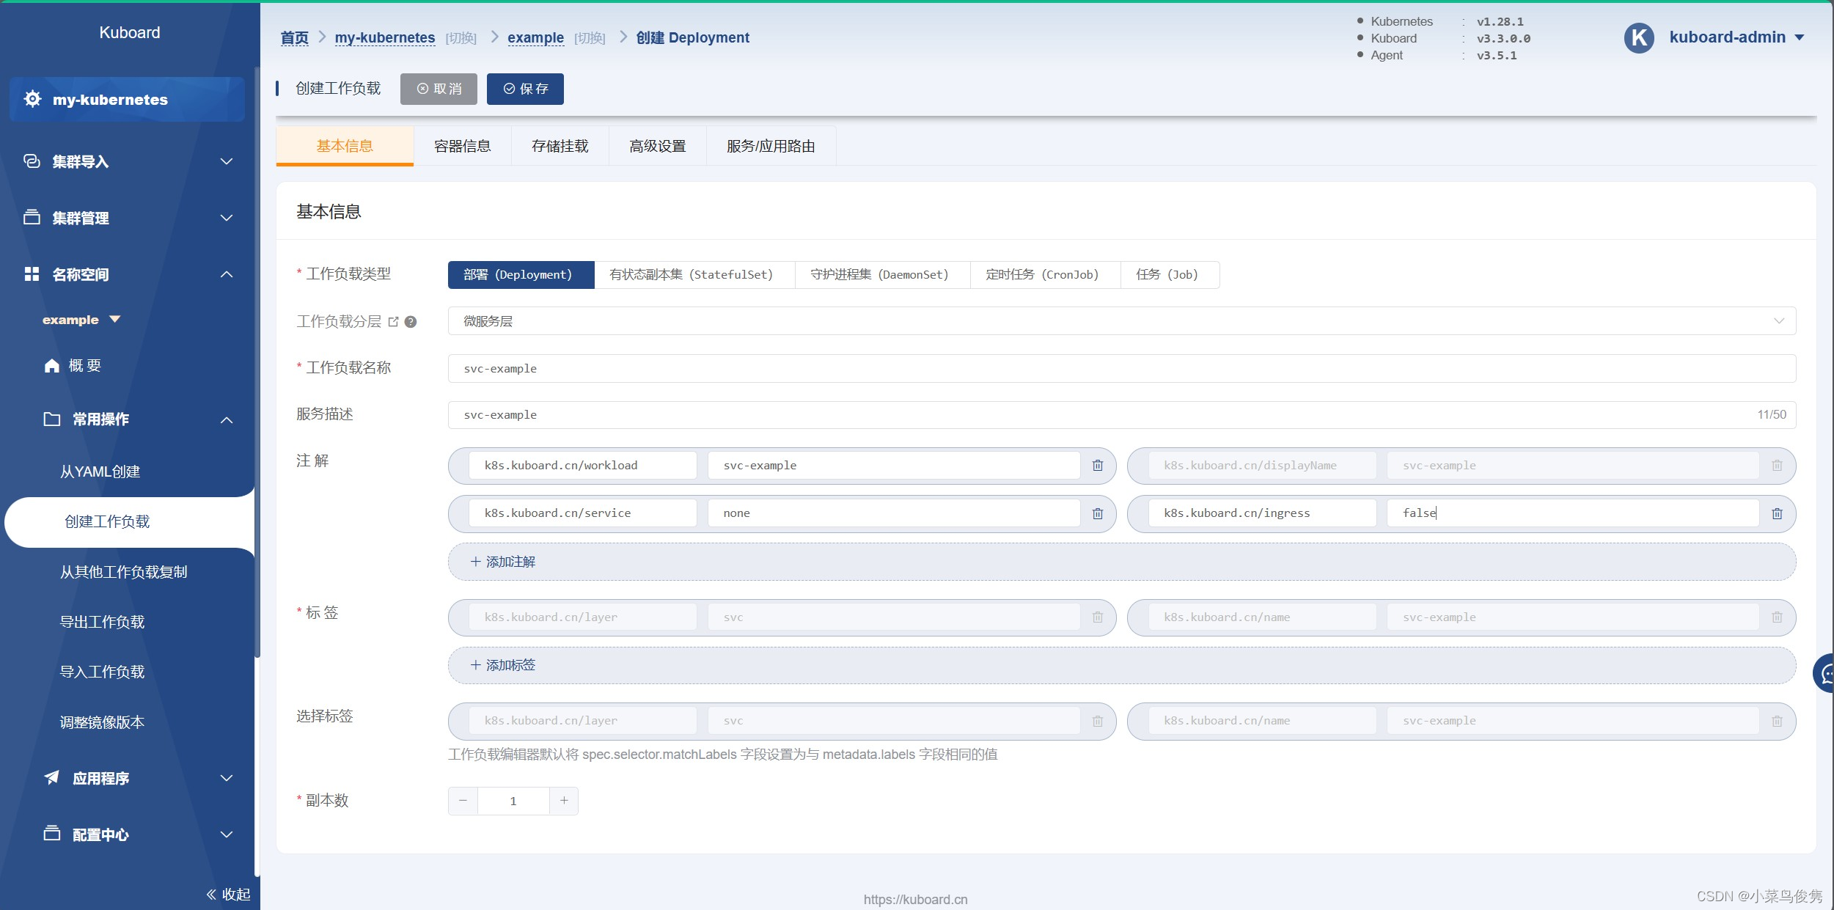Click the folder icon beside 常用操作

(52, 419)
